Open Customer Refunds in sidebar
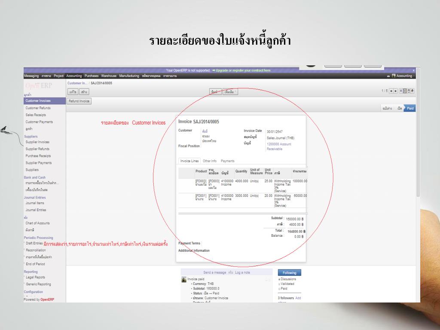This screenshot has height=330, width=440. tap(38, 108)
